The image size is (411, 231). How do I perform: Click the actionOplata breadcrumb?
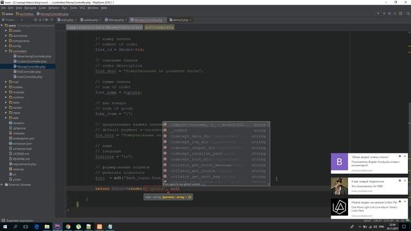[x=159, y=27]
